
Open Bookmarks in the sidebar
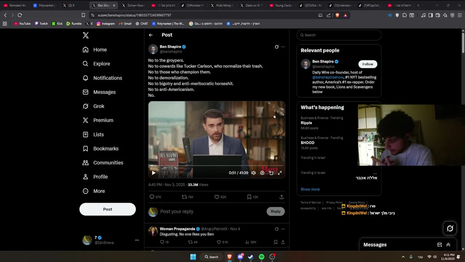pyautogui.click(x=101, y=148)
